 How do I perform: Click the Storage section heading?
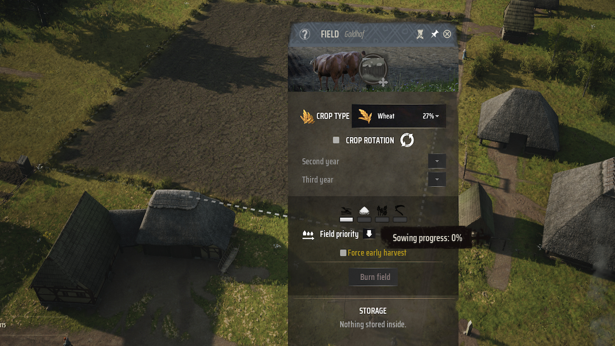373,311
